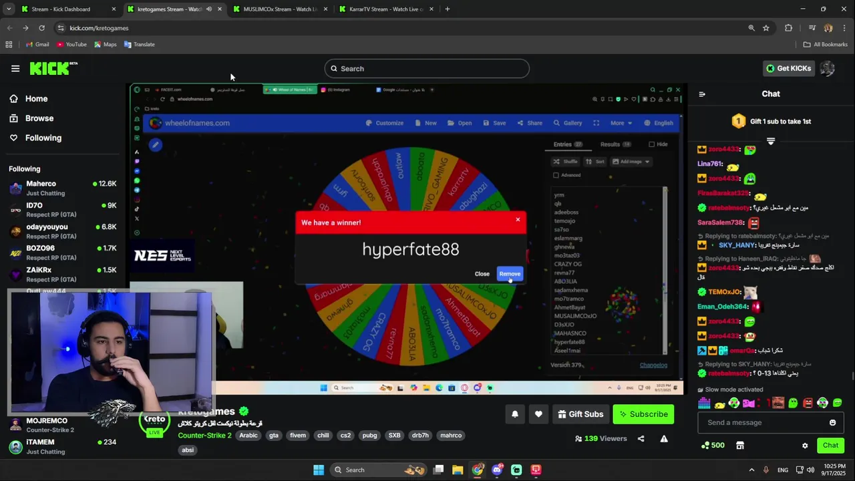Open chat settings gear
Screen dimensions: 855x481
(805, 446)
